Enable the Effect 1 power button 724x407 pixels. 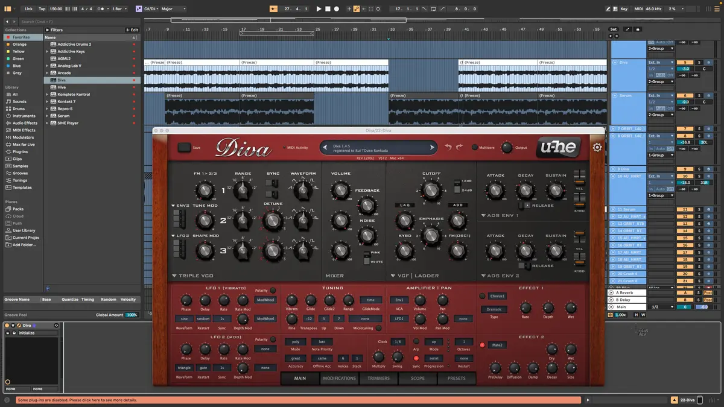coord(482,296)
